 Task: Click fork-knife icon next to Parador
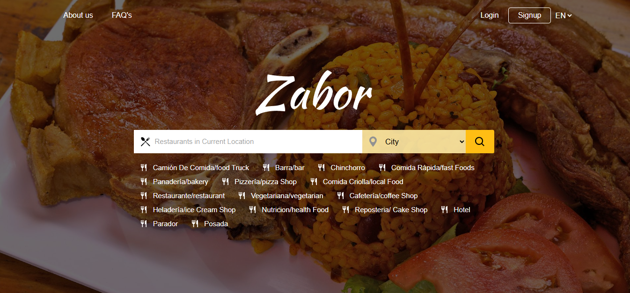pyautogui.click(x=144, y=224)
